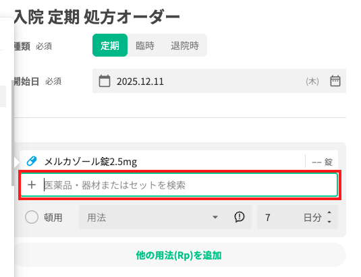Viewport: 361px width, 277px height.
Task: Click the calendar icon left of 2025.12.11
Action: (105, 81)
